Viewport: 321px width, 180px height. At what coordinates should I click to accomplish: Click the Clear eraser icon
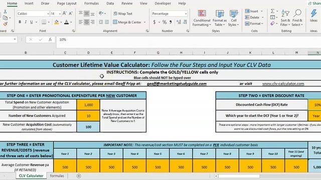[x=272, y=23]
